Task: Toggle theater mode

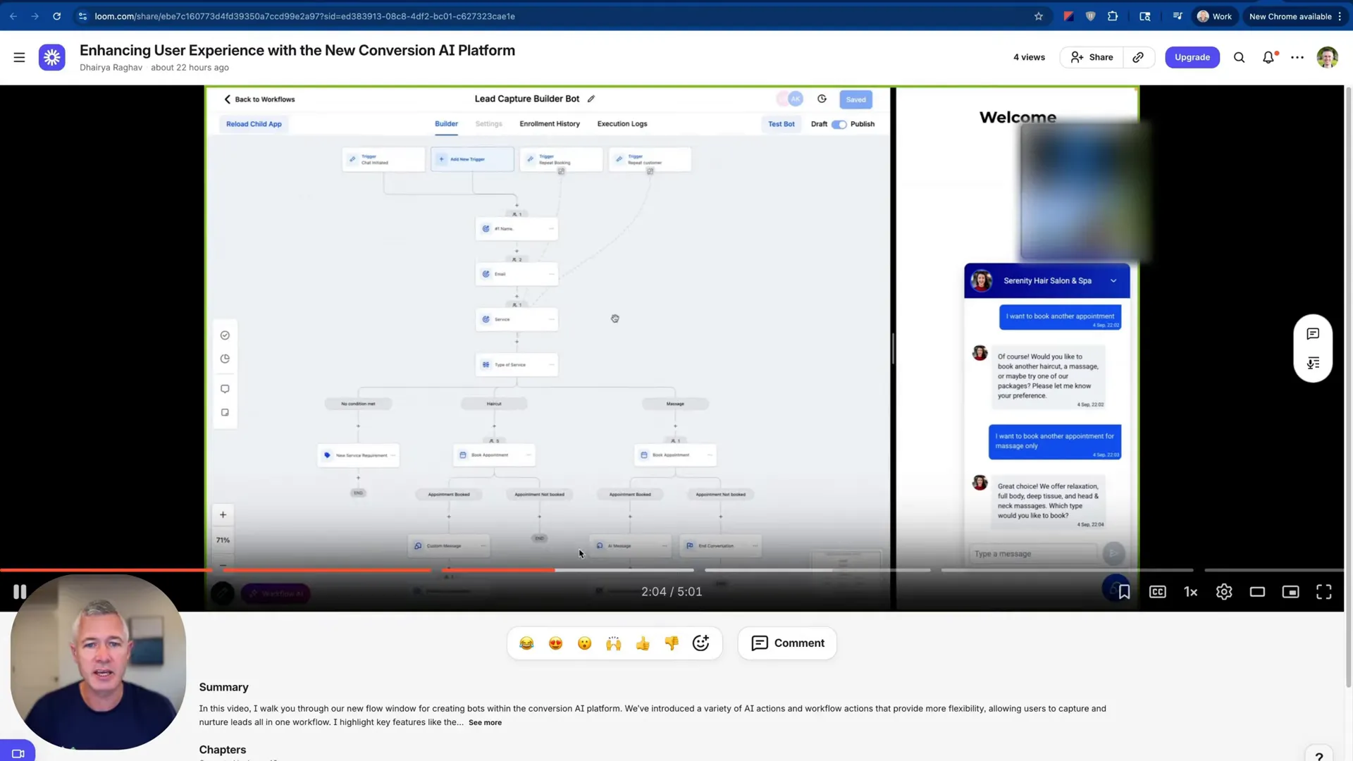Action: point(1257,592)
